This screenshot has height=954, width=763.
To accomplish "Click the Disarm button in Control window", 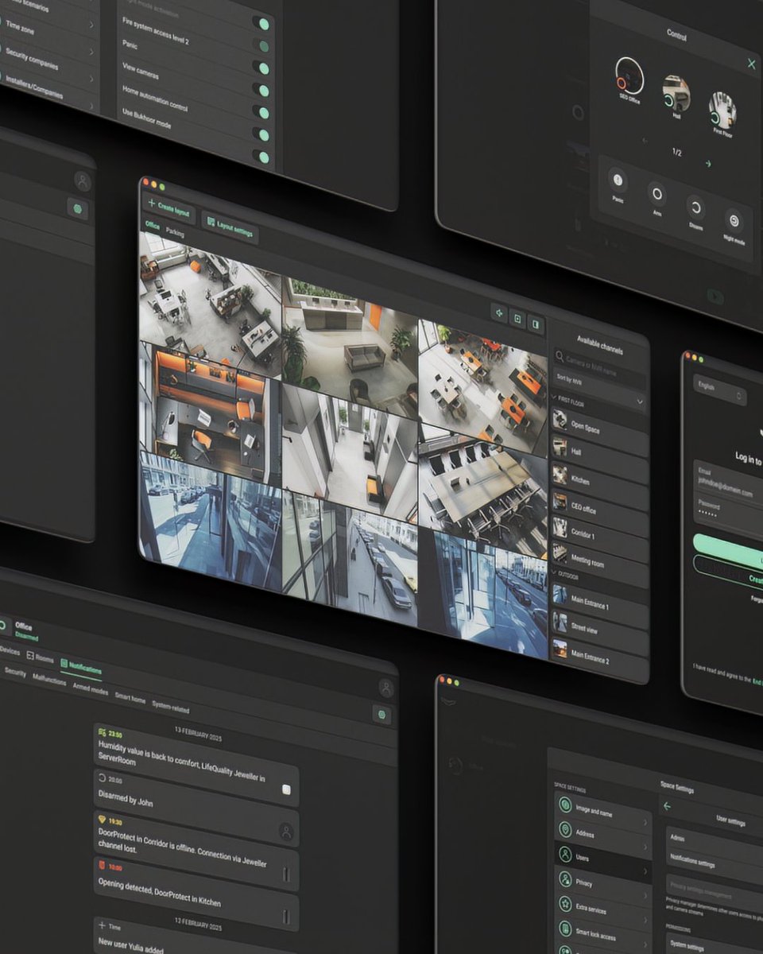I will click(695, 212).
